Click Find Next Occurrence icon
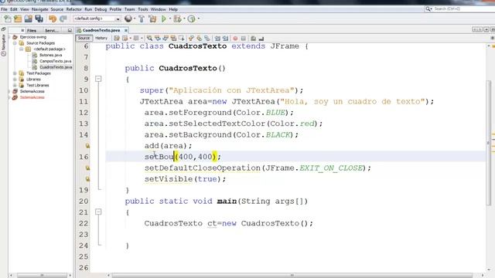Image resolution: width=495 pixels, height=278 pixels. tap(165, 39)
